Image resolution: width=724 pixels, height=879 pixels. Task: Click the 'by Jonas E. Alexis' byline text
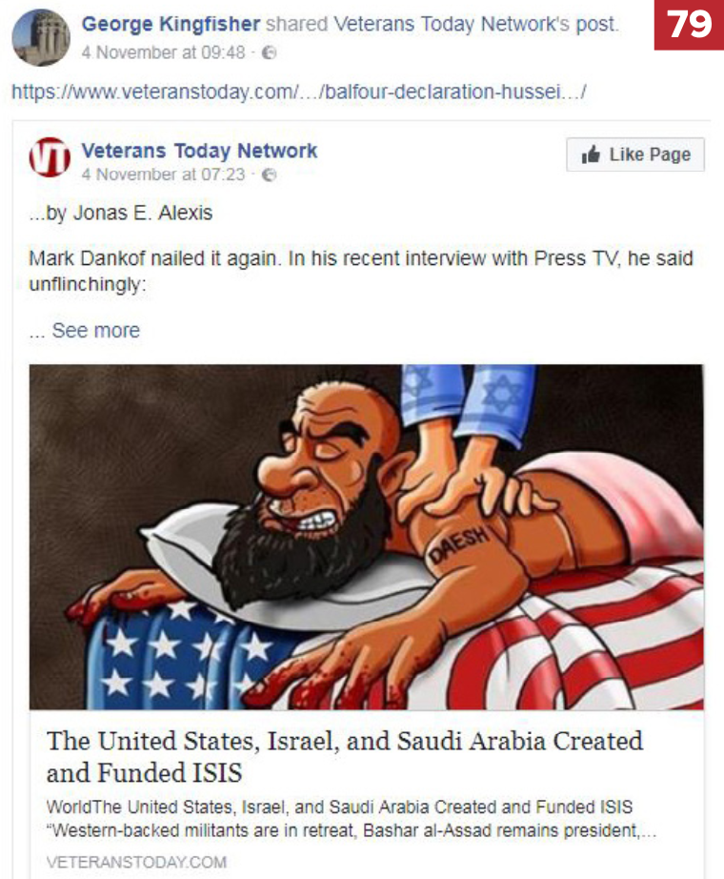tap(121, 213)
